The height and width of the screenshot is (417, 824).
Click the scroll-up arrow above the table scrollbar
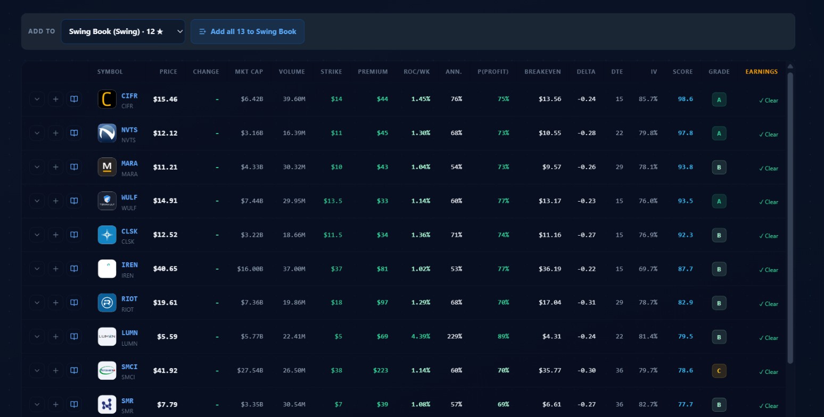[790, 66]
